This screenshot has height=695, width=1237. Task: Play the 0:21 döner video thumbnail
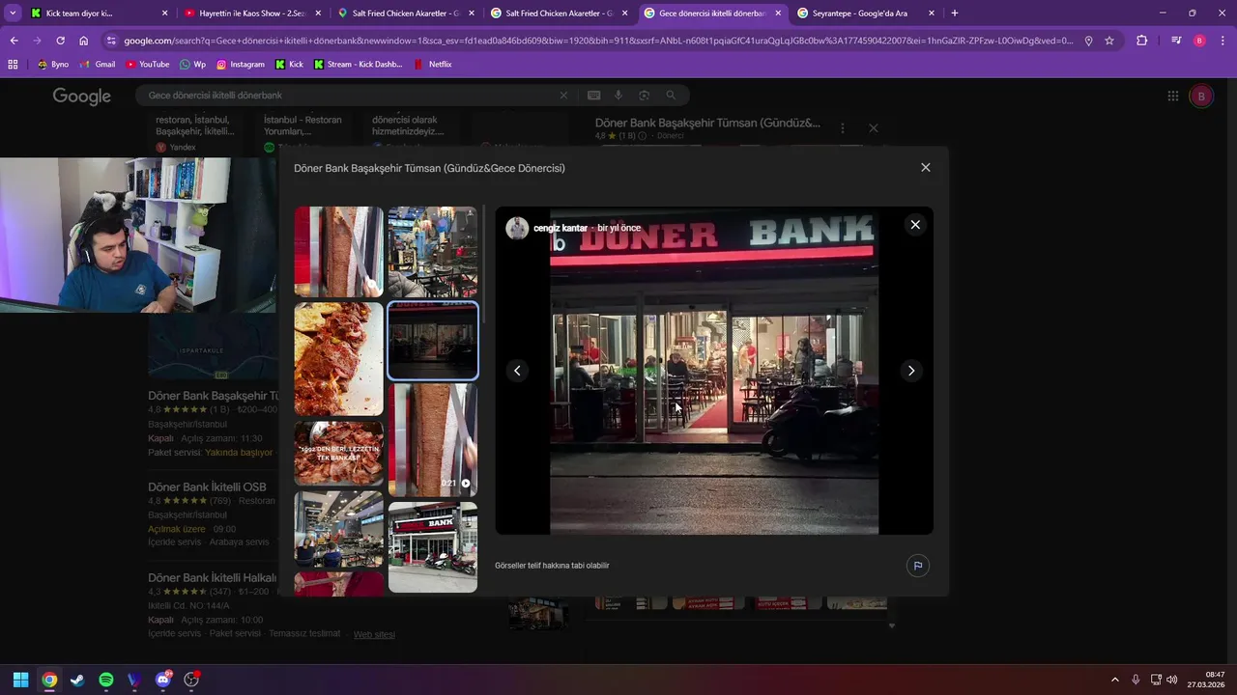click(x=433, y=440)
